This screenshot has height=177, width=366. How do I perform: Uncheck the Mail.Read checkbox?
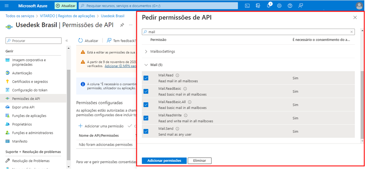pyautogui.click(x=146, y=78)
